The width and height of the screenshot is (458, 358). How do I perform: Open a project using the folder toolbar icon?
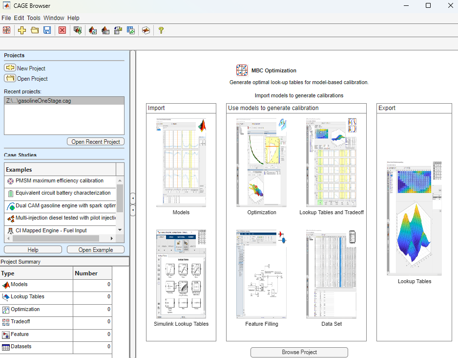[x=35, y=30]
